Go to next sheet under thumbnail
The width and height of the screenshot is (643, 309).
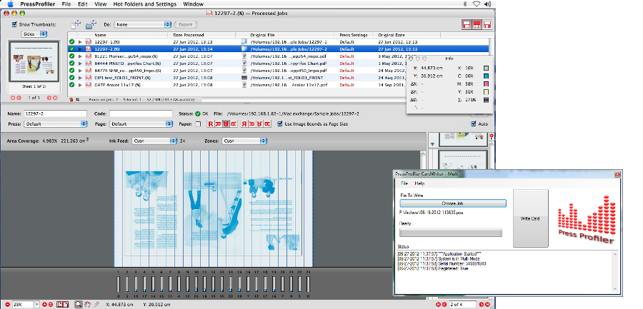49,98
